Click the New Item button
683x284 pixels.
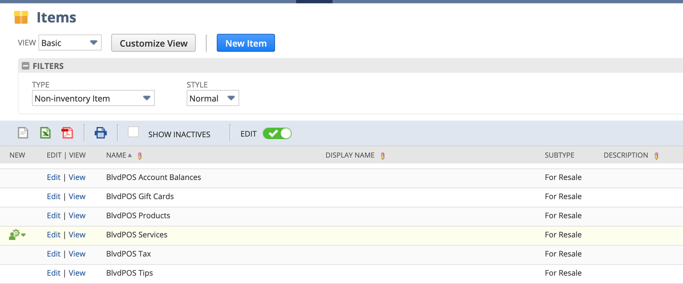(246, 43)
